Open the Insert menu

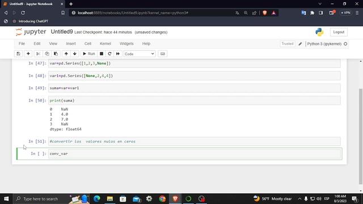(71, 44)
